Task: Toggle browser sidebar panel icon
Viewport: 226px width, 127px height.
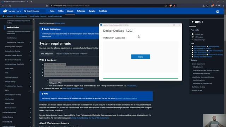Action: click(x=207, y=6)
